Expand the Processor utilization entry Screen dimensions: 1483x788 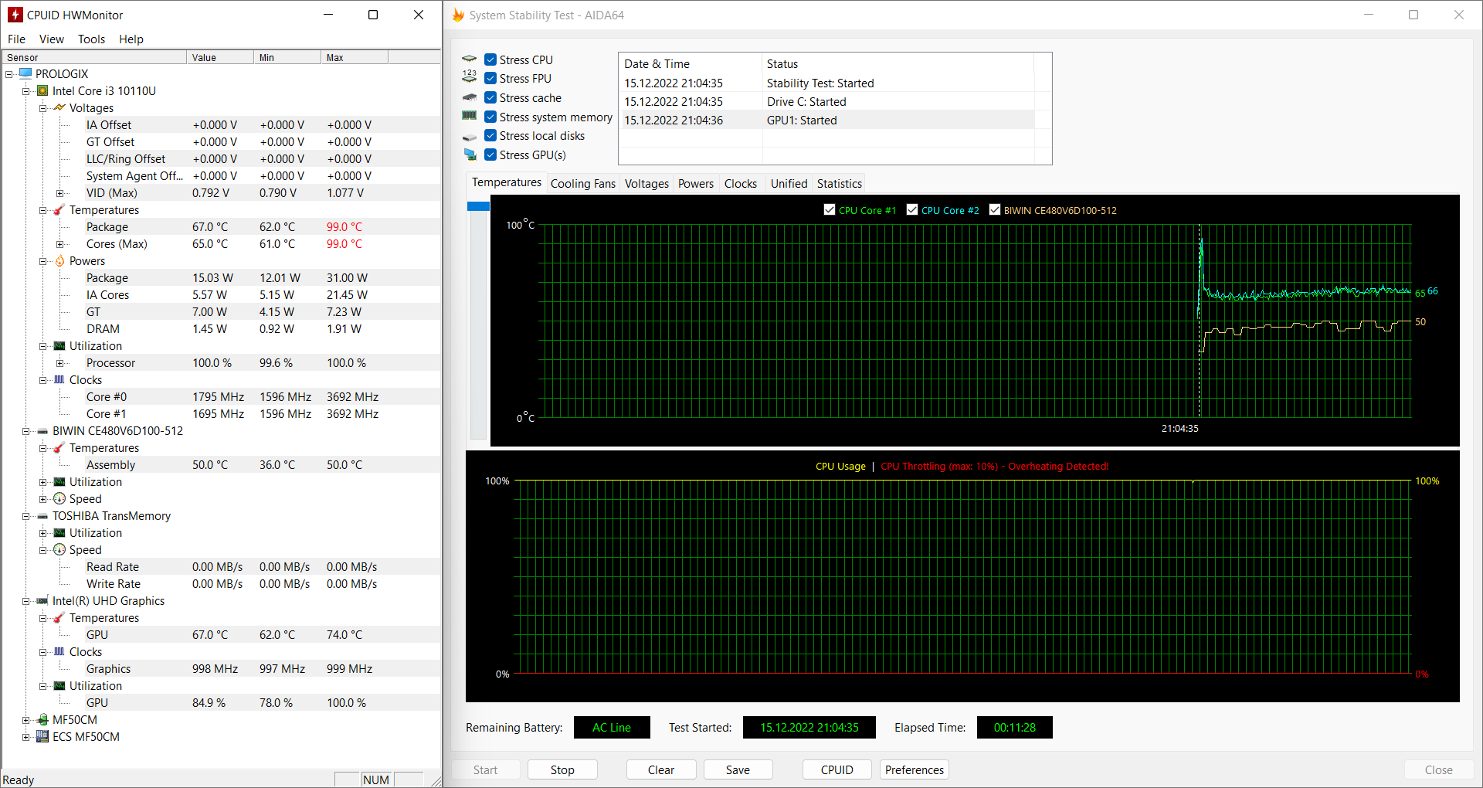tap(60, 363)
